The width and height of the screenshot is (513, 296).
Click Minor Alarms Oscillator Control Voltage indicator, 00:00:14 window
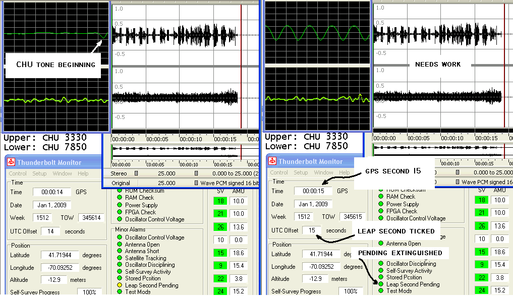tap(120, 237)
